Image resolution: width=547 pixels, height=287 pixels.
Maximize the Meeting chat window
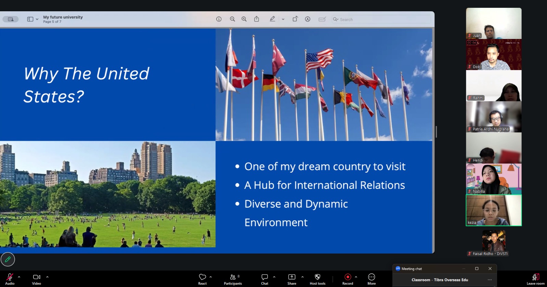click(477, 269)
